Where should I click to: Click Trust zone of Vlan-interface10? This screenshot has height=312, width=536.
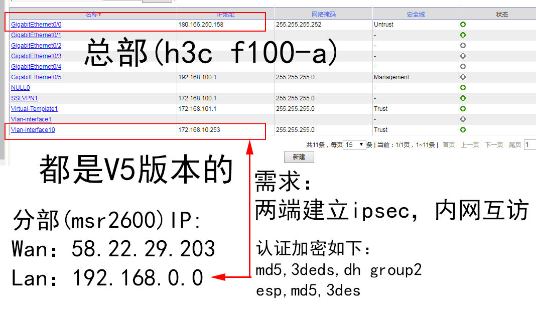pyautogui.click(x=380, y=130)
